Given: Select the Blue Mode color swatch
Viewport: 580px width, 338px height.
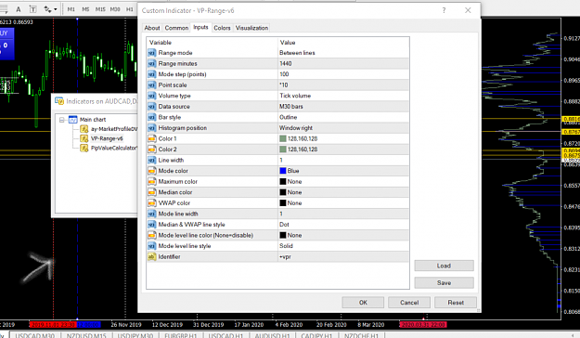Looking at the screenshot, I should coord(283,171).
